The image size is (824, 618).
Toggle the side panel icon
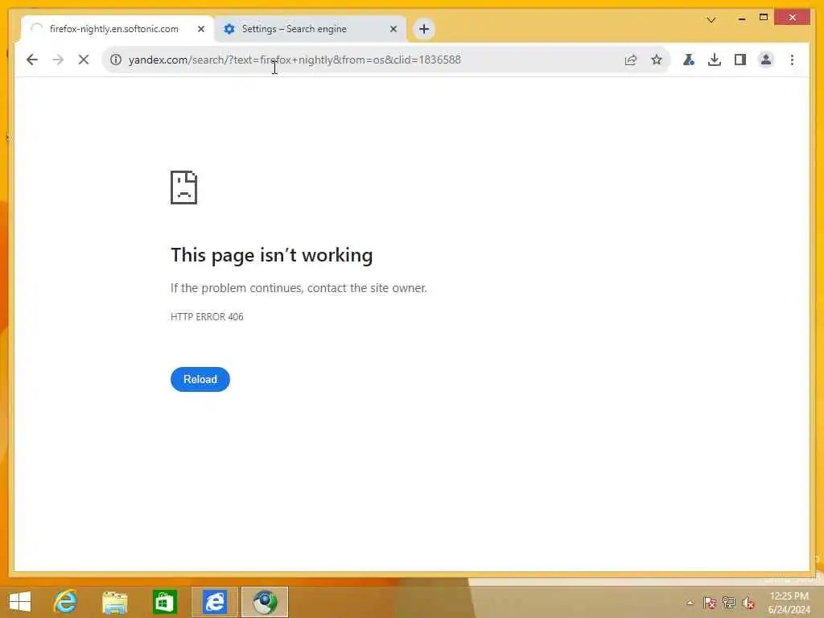coord(740,60)
